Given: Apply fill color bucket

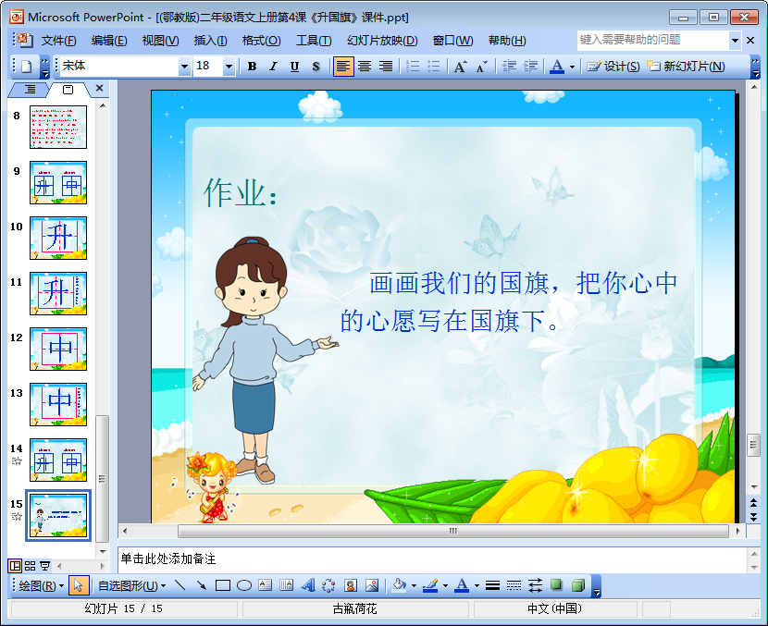Looking at the screenshot, I should 400,585.
